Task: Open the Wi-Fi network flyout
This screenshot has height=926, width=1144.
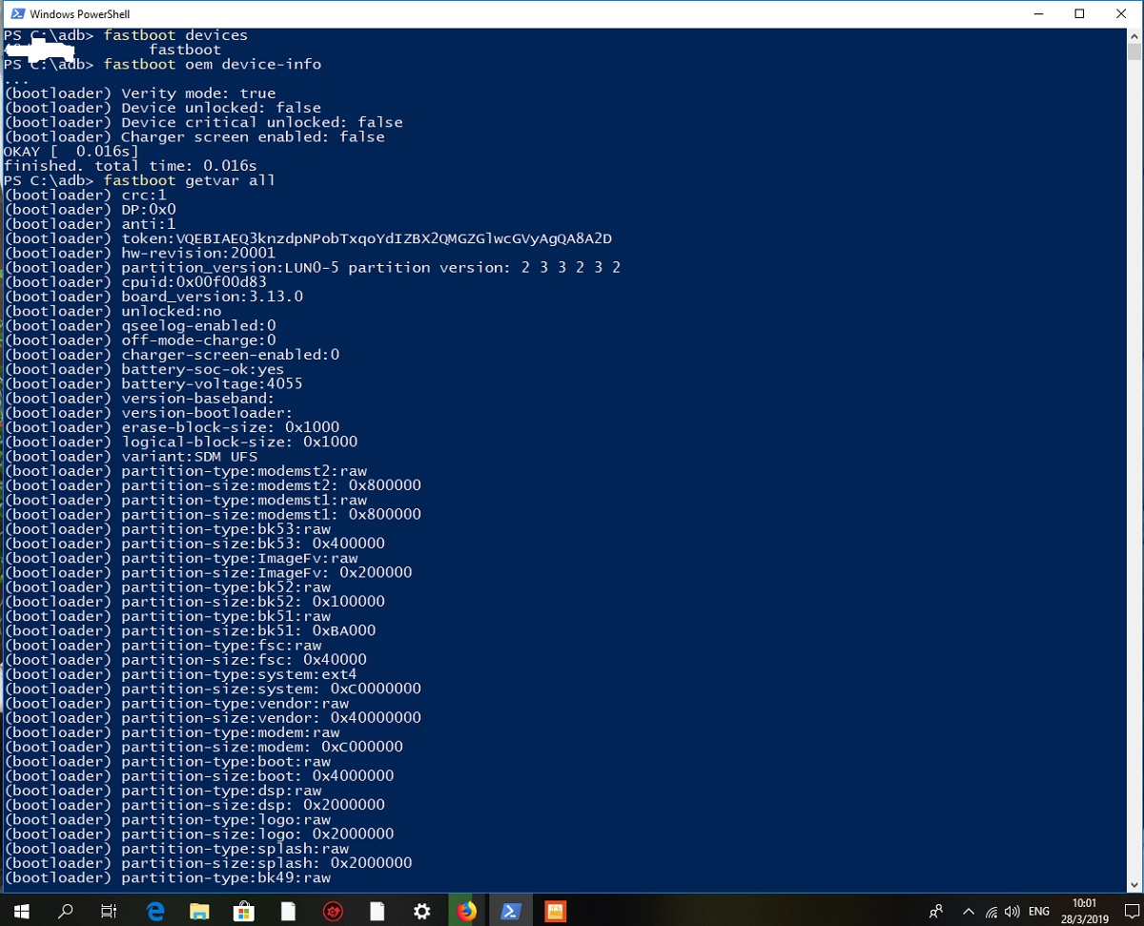Action: [991, 911]
